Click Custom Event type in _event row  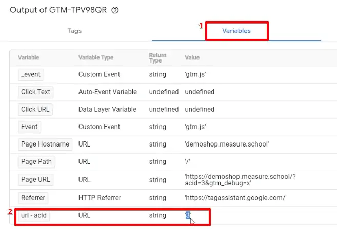point(99,74)
